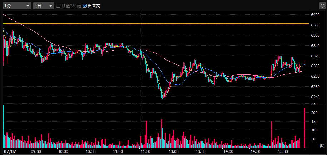This screenshot has width=327, height=155.
Task: Select the 13:00 time axis marker
Action: [173, 151]
